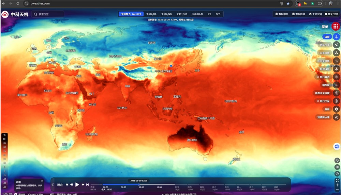Image resolution: width=341 pixels, height=195 pixels.
Task: Zoom in on the map with plus
Action: point(337,185)
